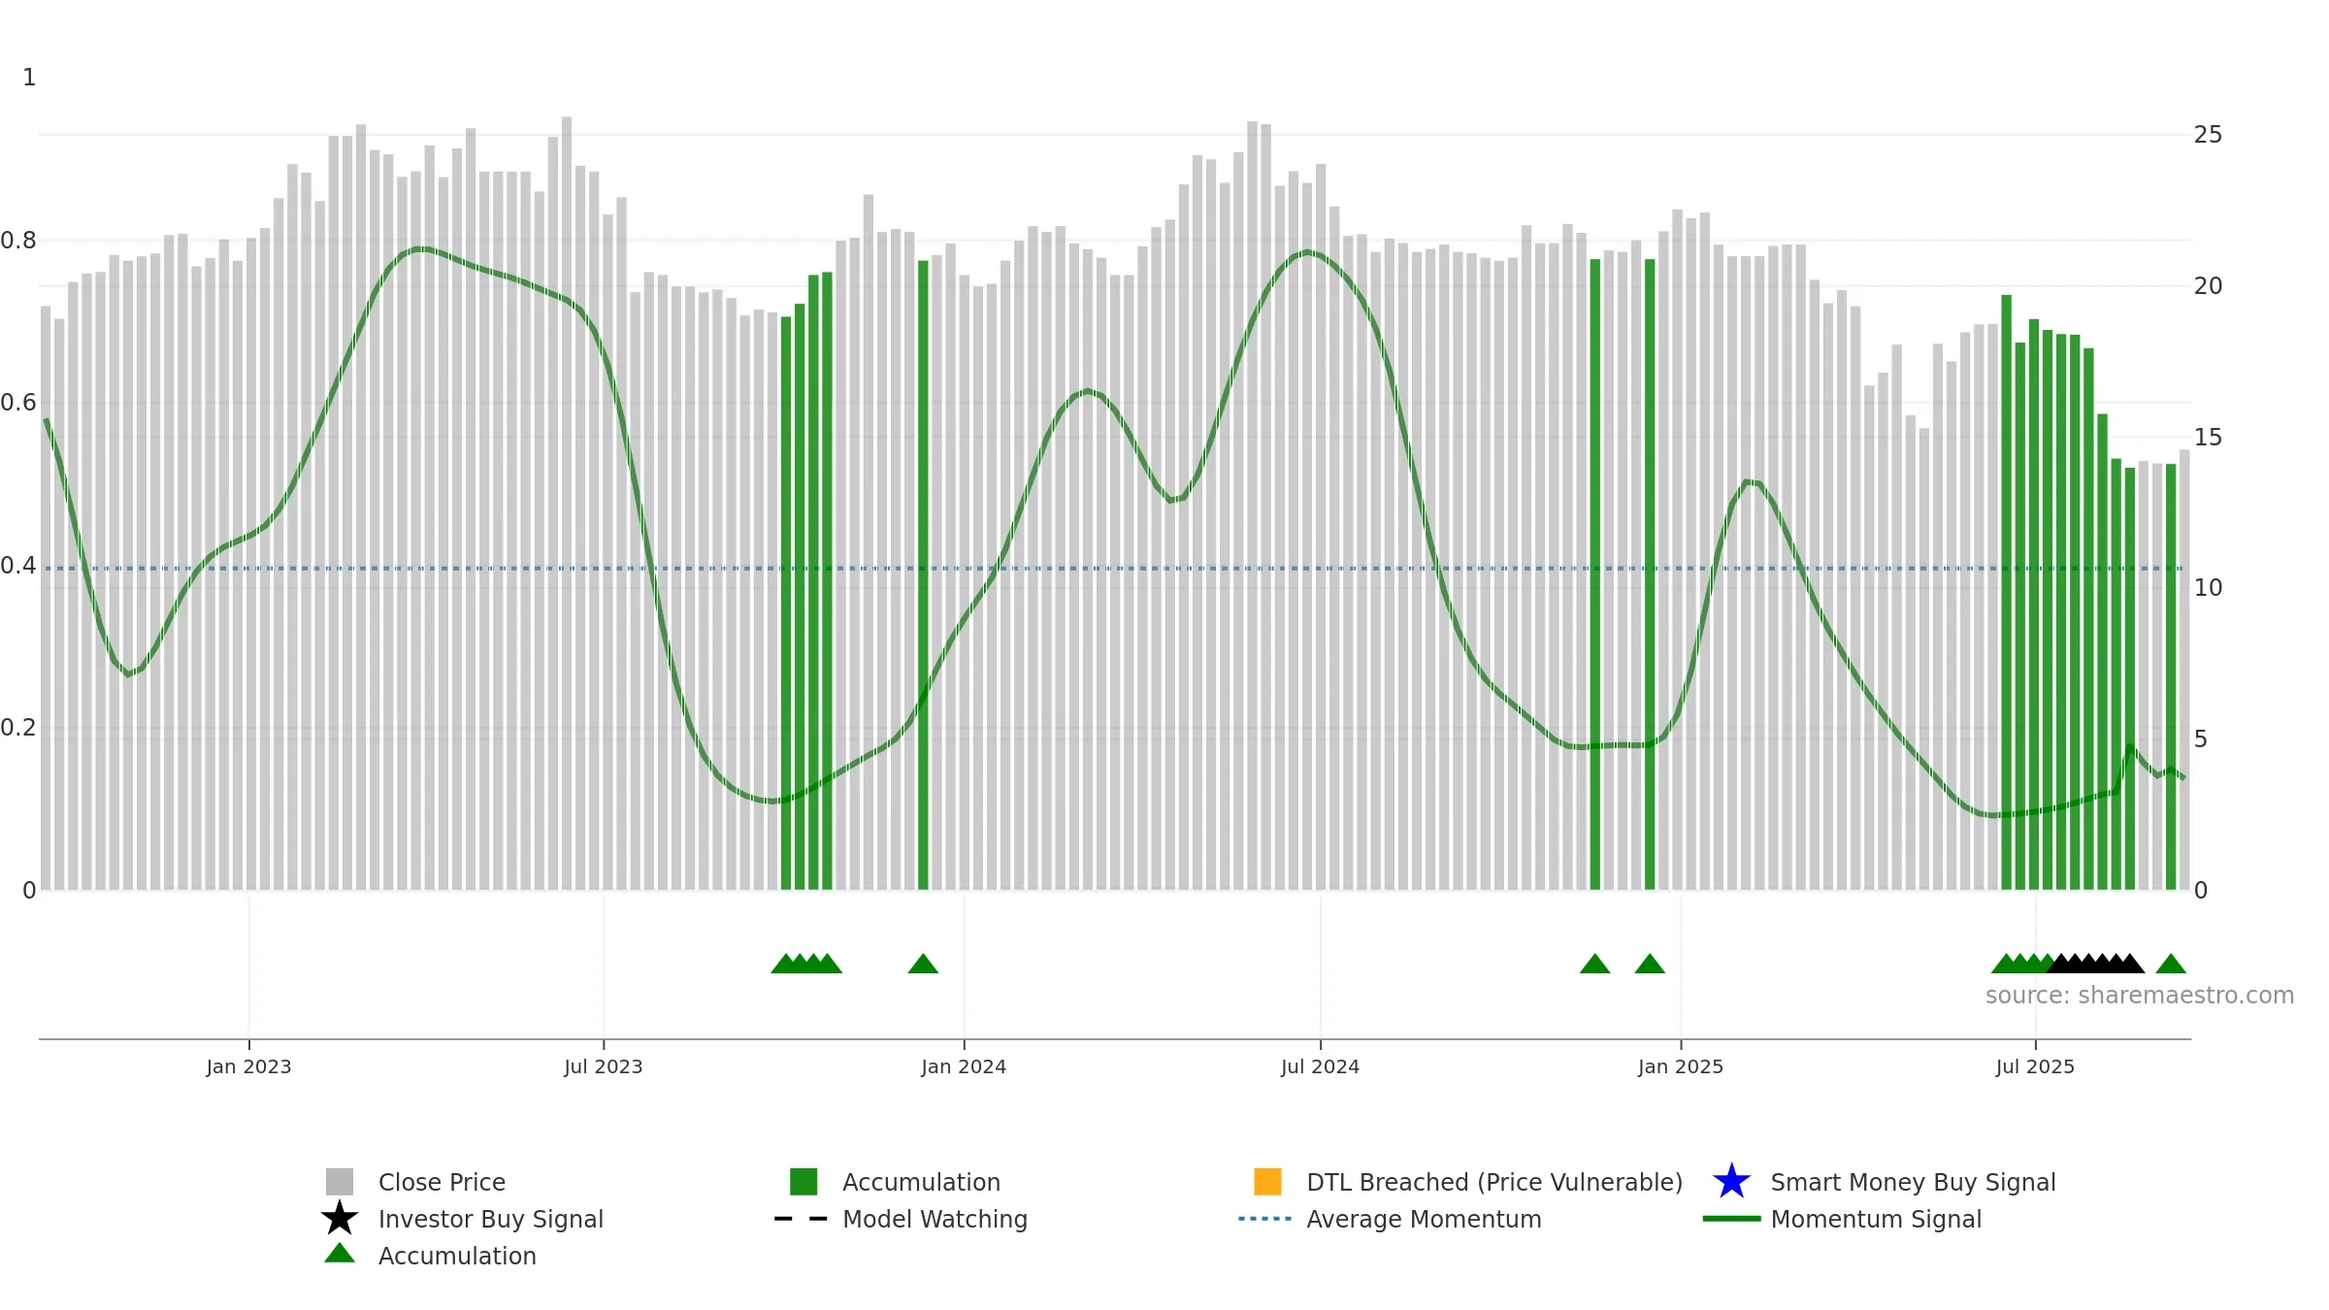Toggle the Momentum Signal legend label

click(x=1876, y=1219)
